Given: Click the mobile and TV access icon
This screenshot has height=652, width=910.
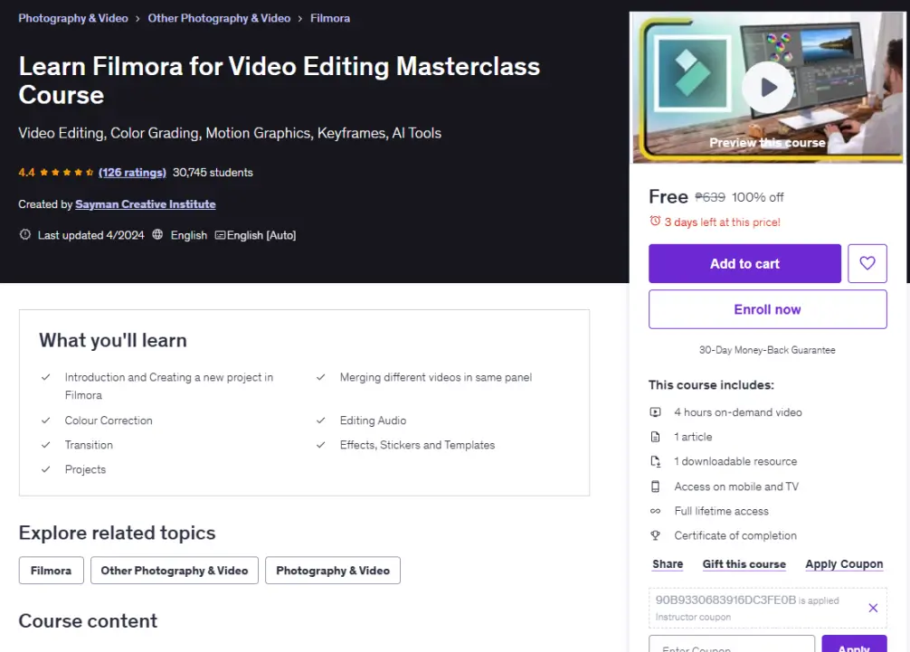Looking at the screenshot, I should point(655,487).
